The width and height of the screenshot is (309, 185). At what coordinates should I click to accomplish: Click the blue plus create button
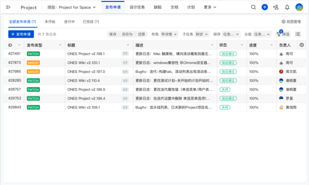[265, 7]
